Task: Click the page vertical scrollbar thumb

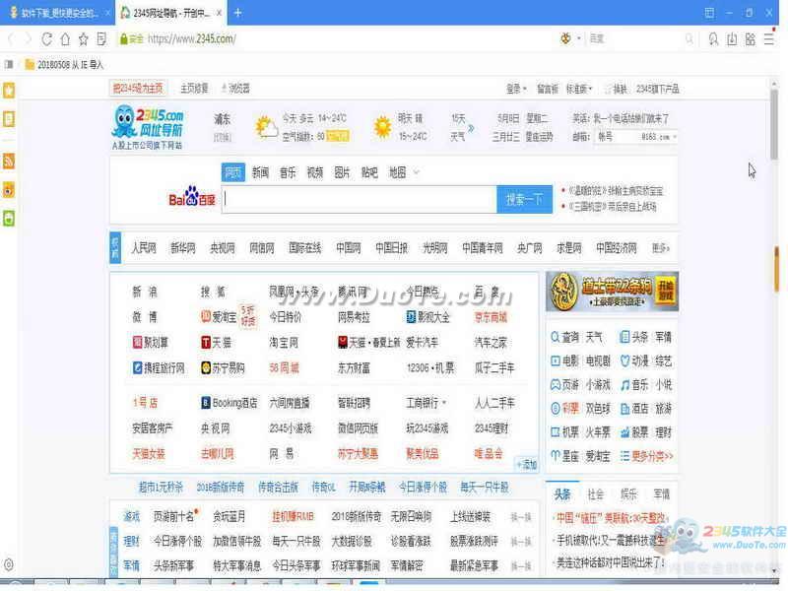Action: pyautogui.click(x=774, y=113)
